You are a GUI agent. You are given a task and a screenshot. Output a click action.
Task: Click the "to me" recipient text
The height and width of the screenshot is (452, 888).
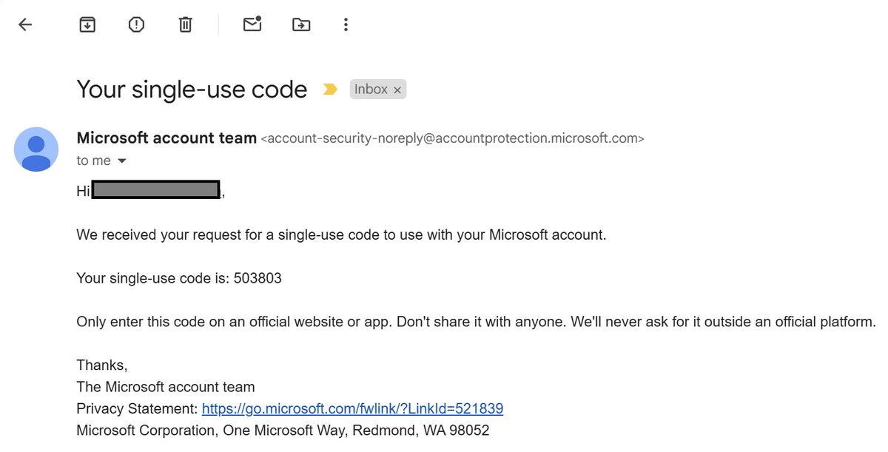point(93,161)
